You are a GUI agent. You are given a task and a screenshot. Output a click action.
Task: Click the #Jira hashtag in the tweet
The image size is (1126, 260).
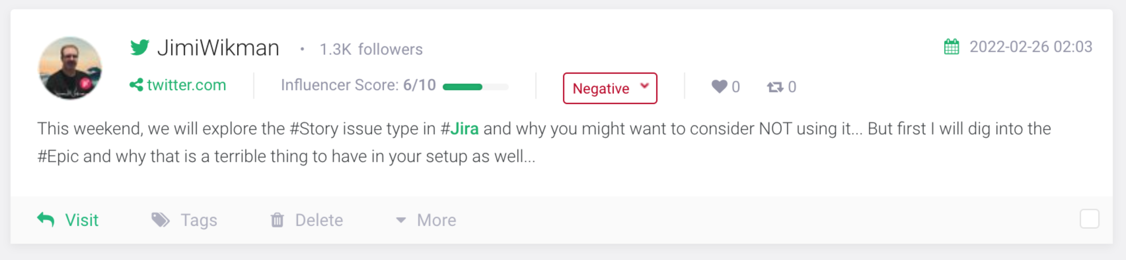click(x=459, y=129)
